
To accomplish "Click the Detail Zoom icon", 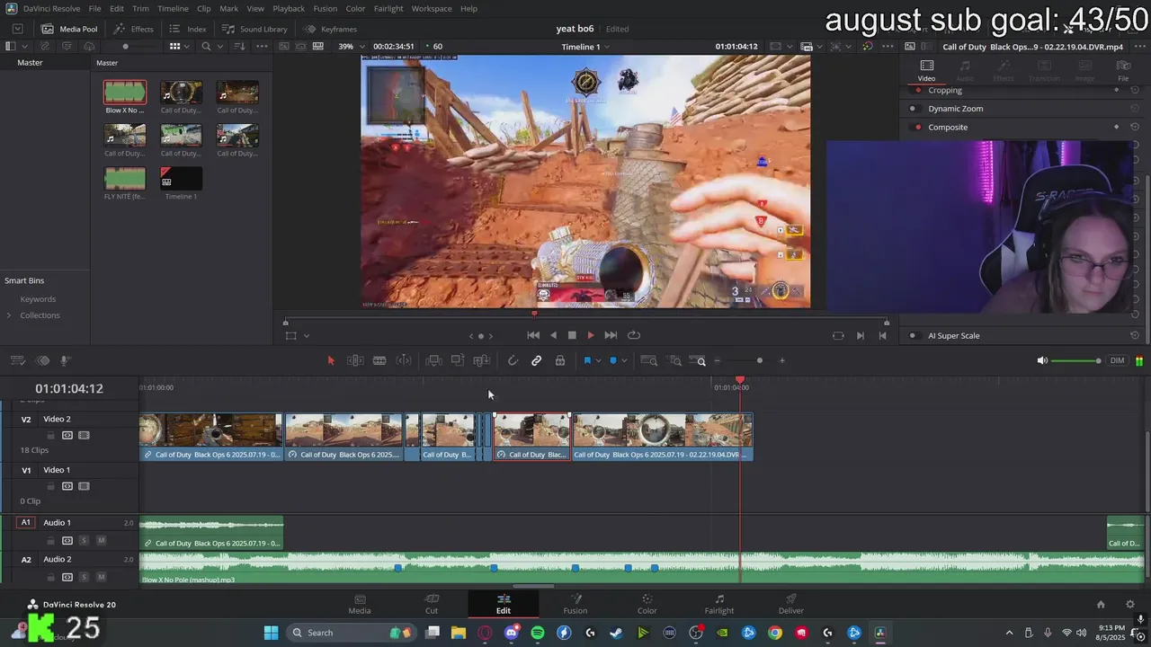I will 675,360.
